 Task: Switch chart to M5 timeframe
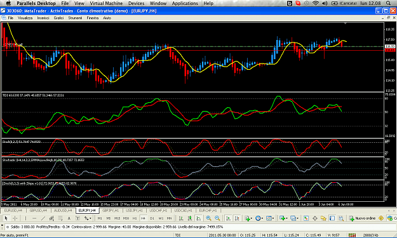tap(109, 218)
